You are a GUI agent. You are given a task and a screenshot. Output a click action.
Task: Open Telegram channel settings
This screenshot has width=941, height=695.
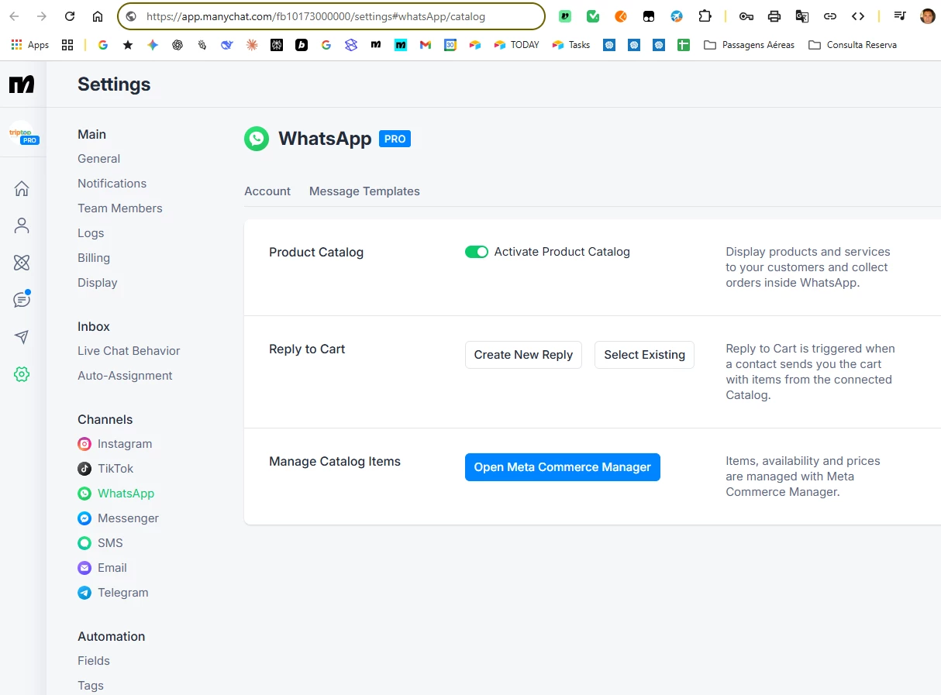112,593
